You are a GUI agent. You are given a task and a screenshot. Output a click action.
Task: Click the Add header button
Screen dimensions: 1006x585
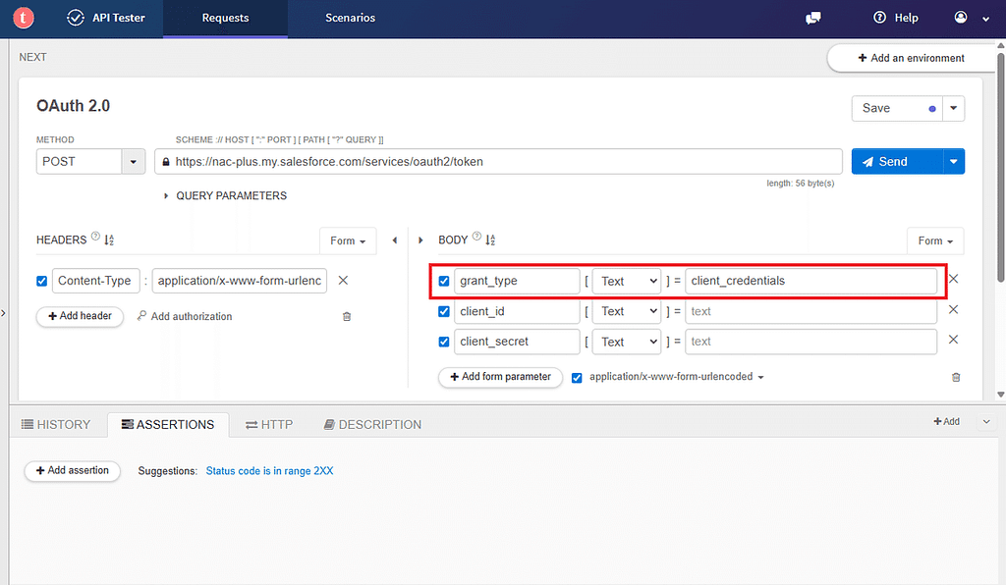80,316
